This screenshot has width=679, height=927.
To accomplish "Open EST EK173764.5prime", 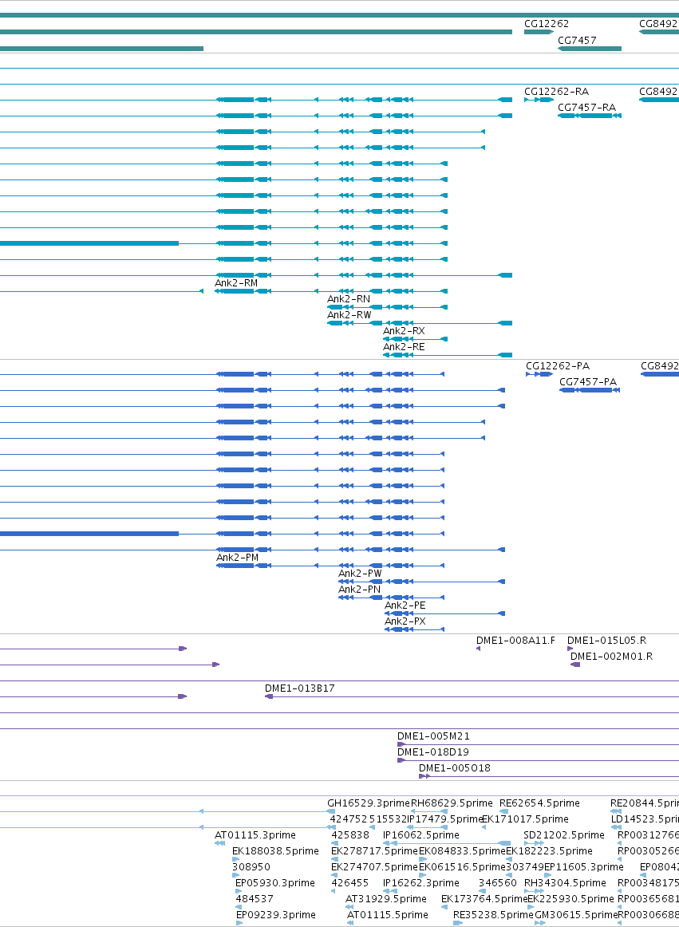I will pyautogui.click(x=484, y=898).
